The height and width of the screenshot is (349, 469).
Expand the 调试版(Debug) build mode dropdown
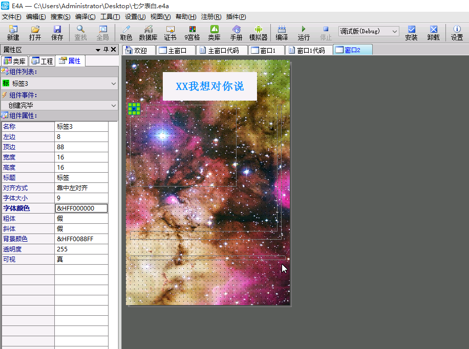pyautogui.click(x=394, y=31)
